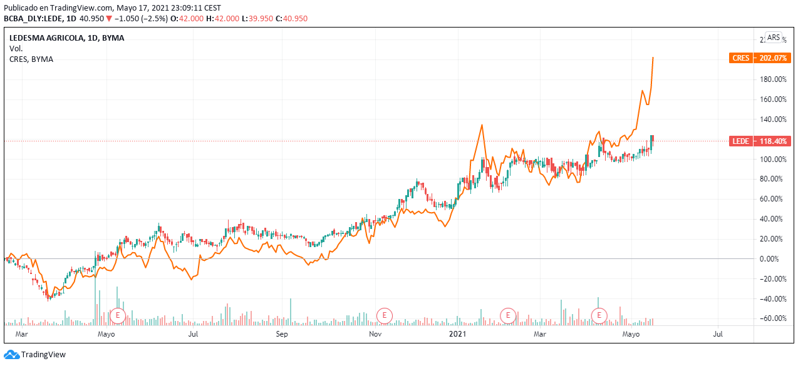The height and width of the screenshot is (366, 798).
Task: Click the Publicado en TradingView.com header text
Action: tap(60, 8)
